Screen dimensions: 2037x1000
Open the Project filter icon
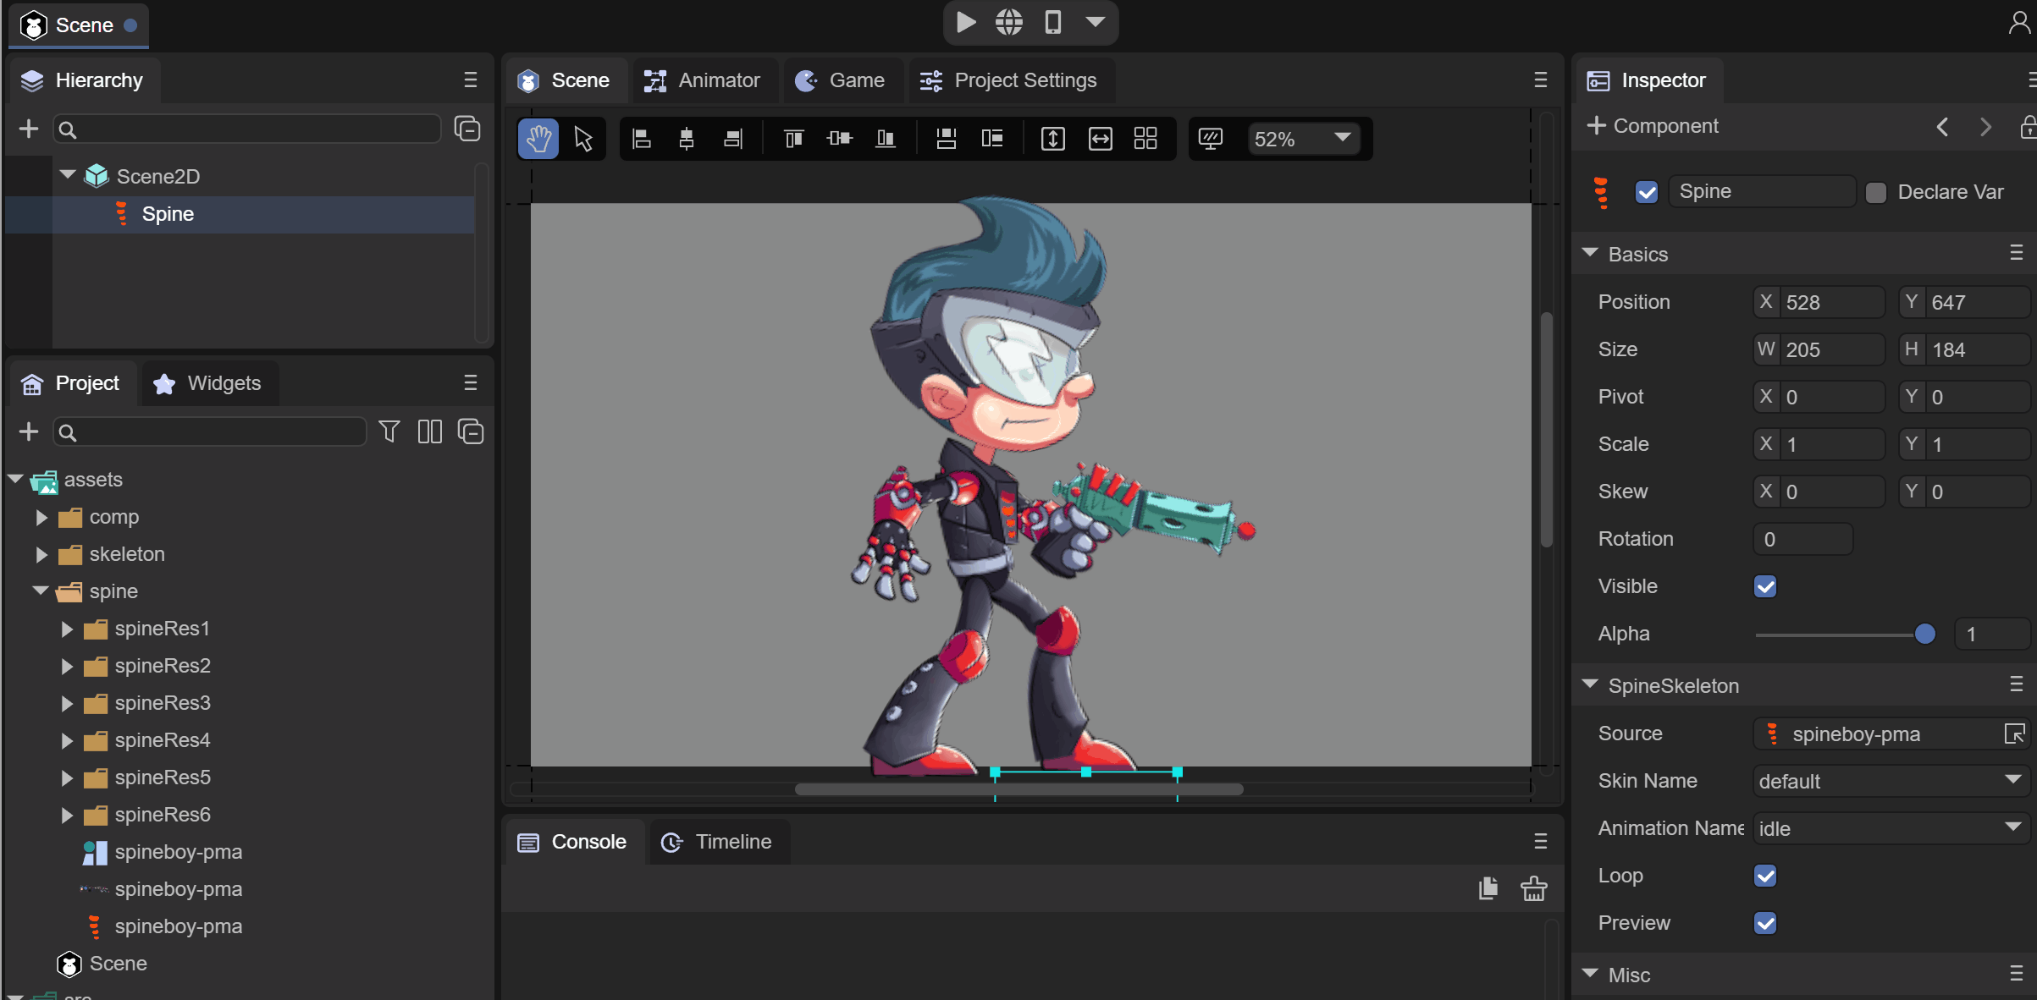coord(389,431)
